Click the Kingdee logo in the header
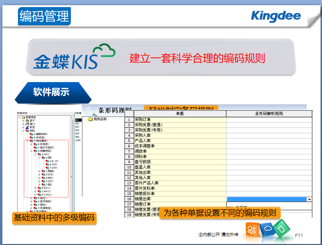This screenshot has height=245, width=322. [x=275, y=16]
